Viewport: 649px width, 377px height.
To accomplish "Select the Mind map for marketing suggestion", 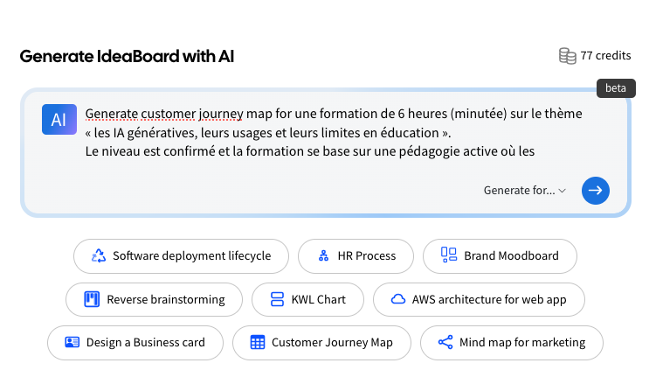I will 521,343.
